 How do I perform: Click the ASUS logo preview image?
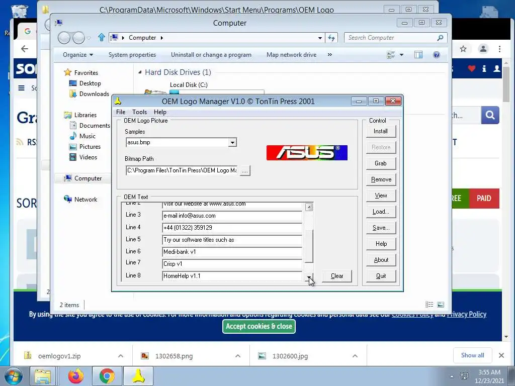click(x=307, y=153)
